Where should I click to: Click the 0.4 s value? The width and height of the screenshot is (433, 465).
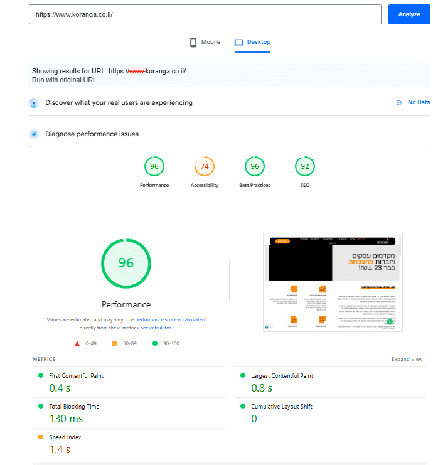60,388
